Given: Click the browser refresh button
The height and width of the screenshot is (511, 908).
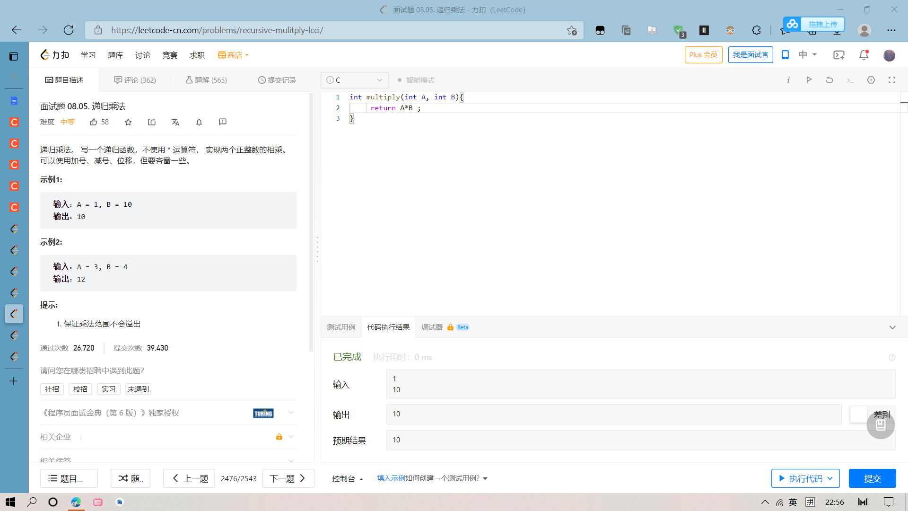Looking at the screenshot, I should (x=69, y=30).
